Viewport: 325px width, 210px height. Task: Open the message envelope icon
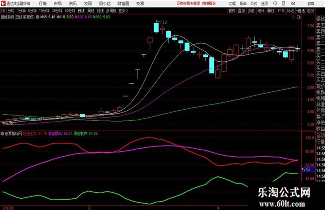click(x=293, y=3)
